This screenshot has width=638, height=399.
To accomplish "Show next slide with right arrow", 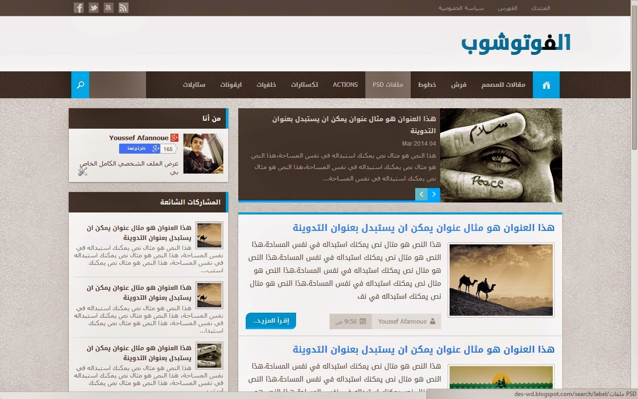I will click(434, 194).
